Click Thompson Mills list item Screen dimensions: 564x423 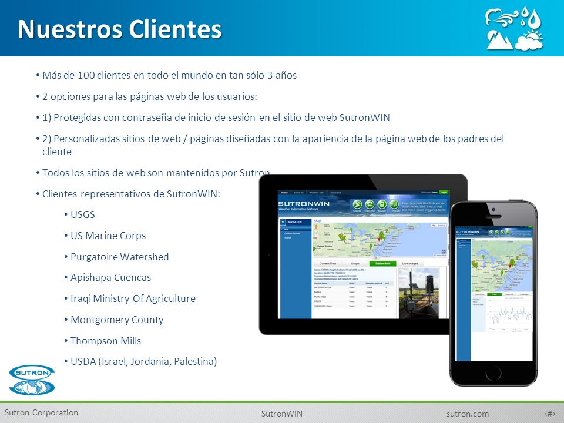[x=105, y=341]
